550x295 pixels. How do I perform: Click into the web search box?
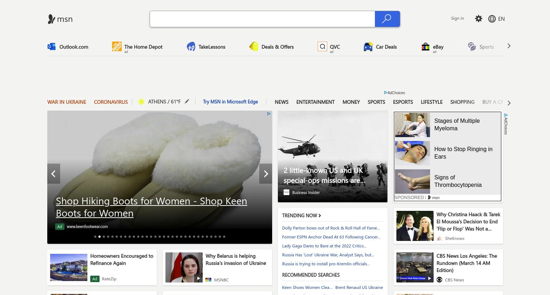tap(262, 19)
